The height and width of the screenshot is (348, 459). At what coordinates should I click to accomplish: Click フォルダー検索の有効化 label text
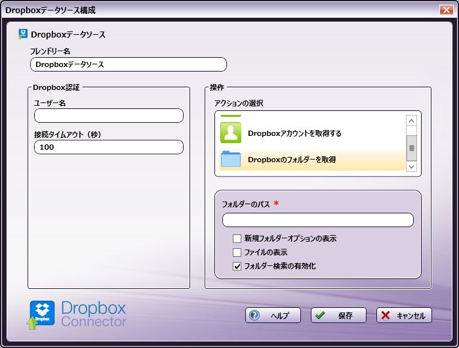pos(280,266)
